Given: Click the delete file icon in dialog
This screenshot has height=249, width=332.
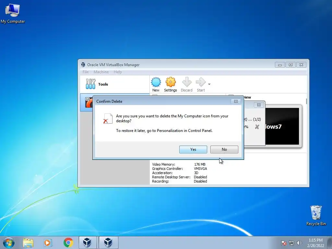Looking at the screenshot, I should pos(108,119).
